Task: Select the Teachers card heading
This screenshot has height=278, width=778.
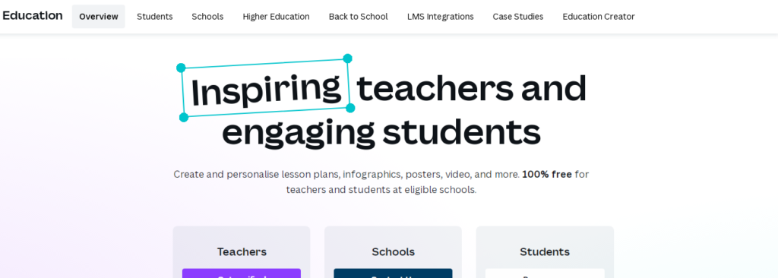Action: click(242, 251)
